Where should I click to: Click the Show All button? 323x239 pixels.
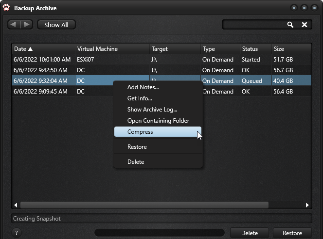(56, 25)
